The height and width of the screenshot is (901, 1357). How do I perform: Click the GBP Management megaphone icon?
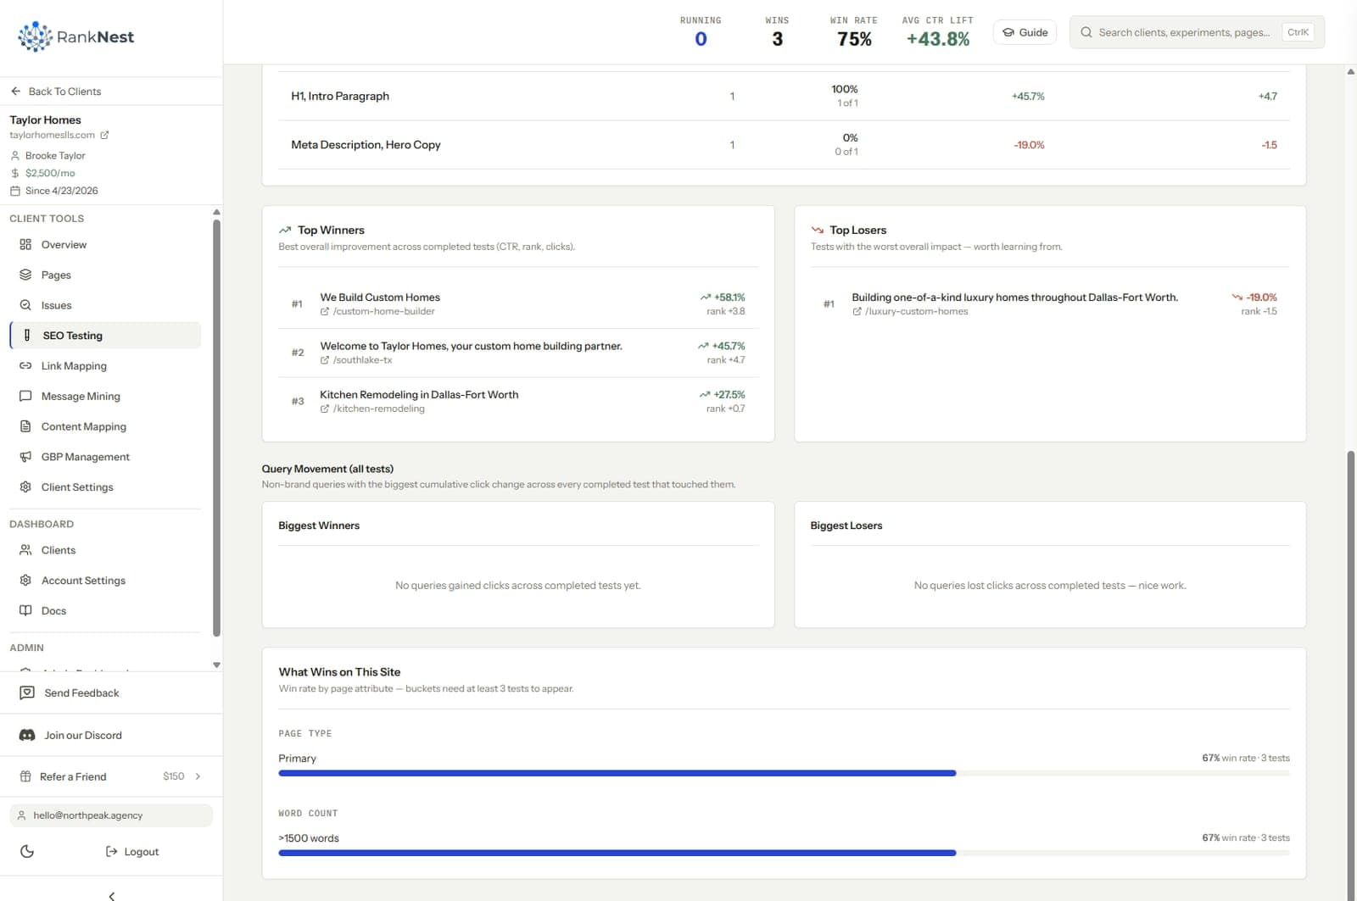click(25, 457)
